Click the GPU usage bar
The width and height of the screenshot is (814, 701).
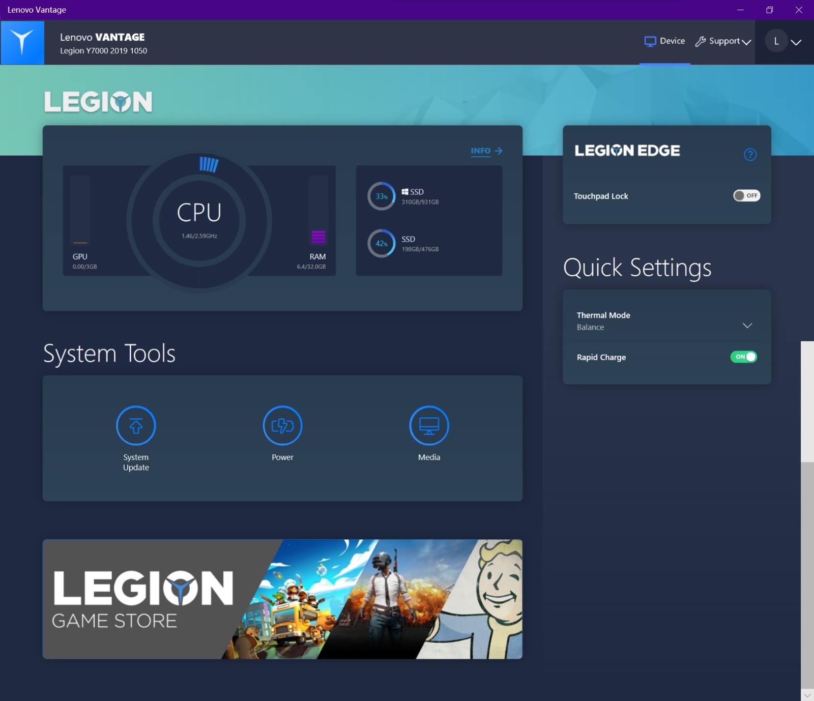point(80,210)
